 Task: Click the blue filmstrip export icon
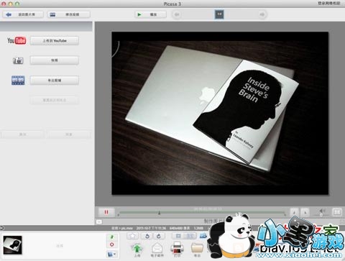tap(18, 81)
